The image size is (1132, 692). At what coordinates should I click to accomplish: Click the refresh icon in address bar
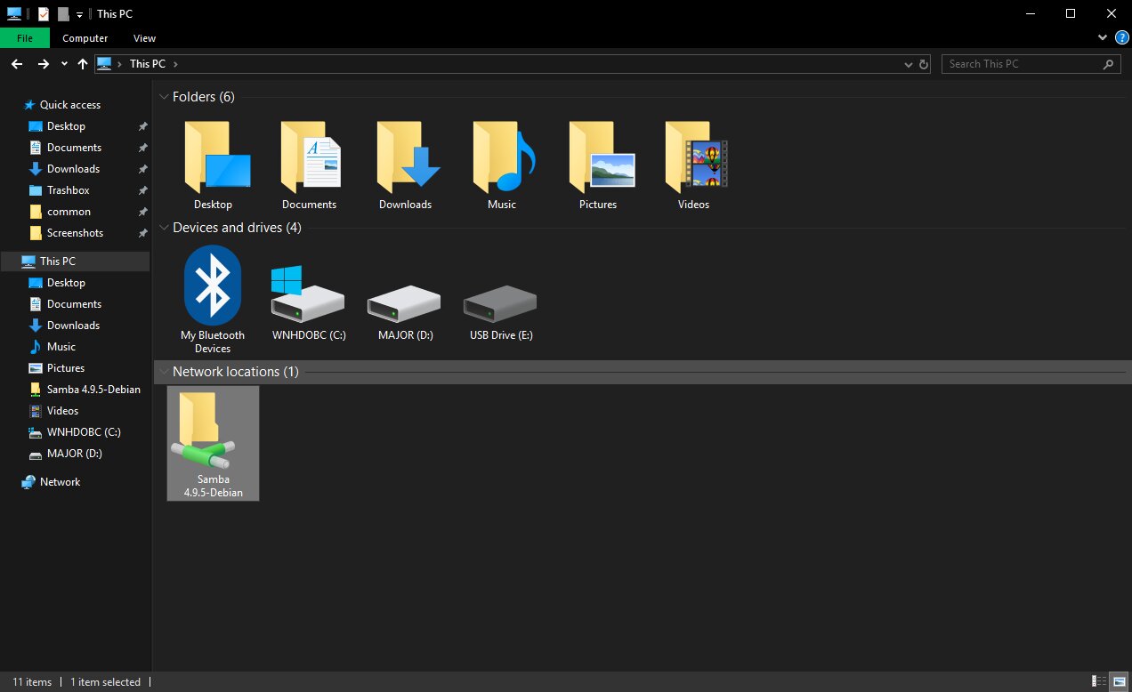(x=923, y=64)
